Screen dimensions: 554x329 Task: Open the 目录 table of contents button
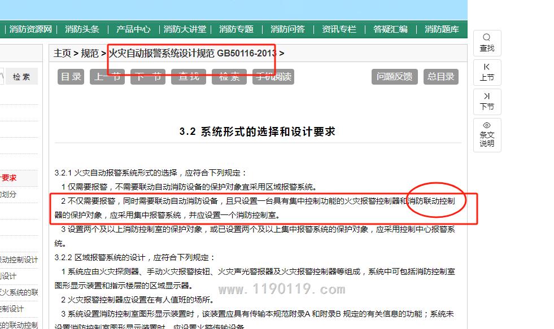coord(71,77)
